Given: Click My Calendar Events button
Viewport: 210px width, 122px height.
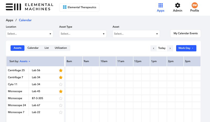Looking at the screenshot, I should point(186,34).
